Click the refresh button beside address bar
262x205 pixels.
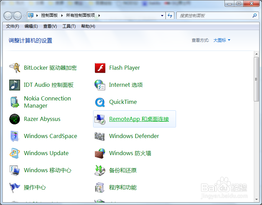(x=170, y=16)
